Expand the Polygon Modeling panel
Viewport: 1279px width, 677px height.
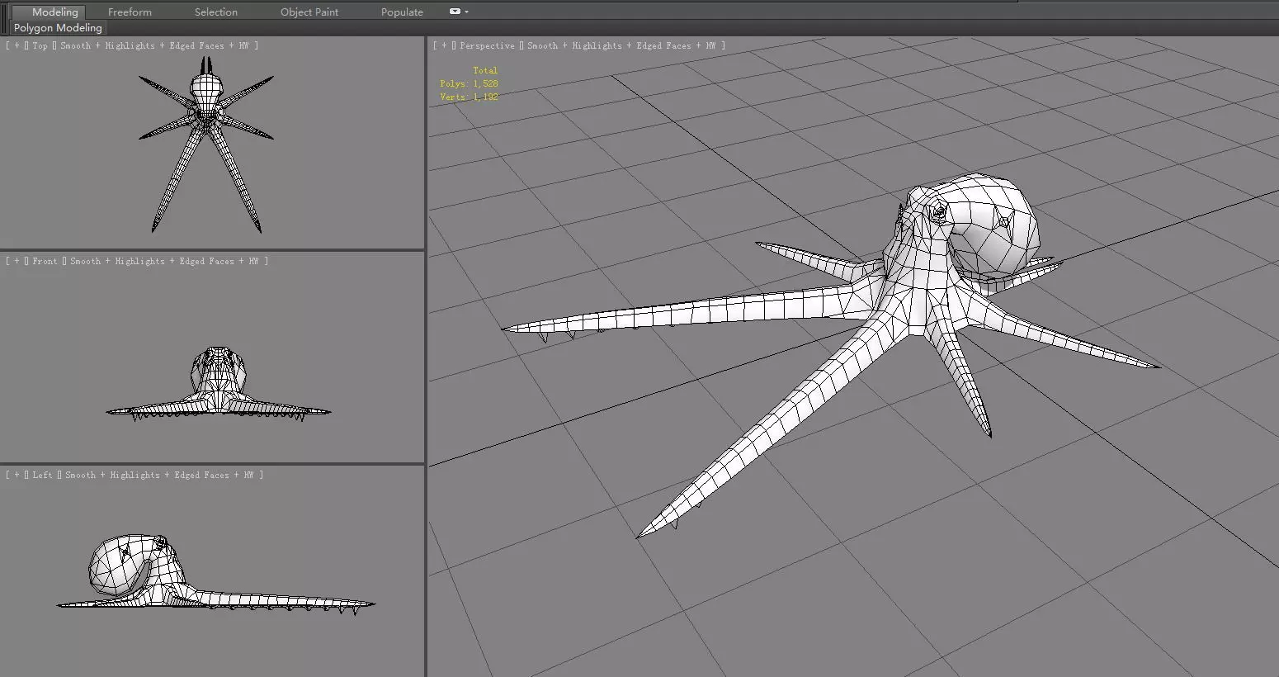(58, 28)
